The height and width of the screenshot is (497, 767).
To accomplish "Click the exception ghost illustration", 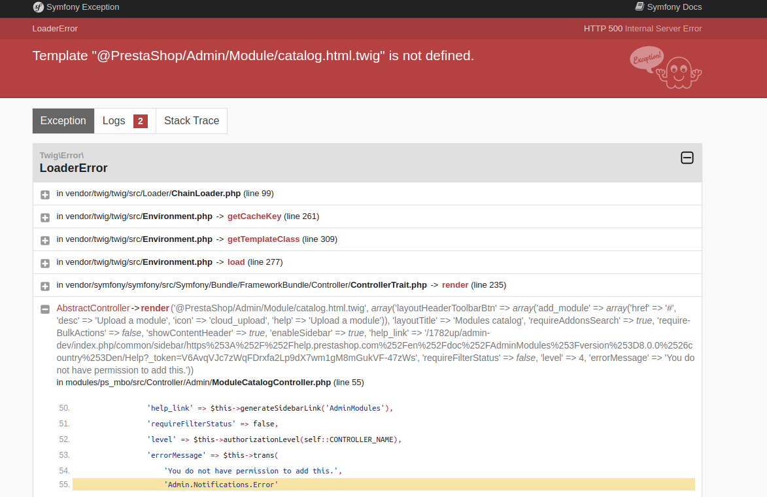I will pyautogui.click(x=666, y=67).
